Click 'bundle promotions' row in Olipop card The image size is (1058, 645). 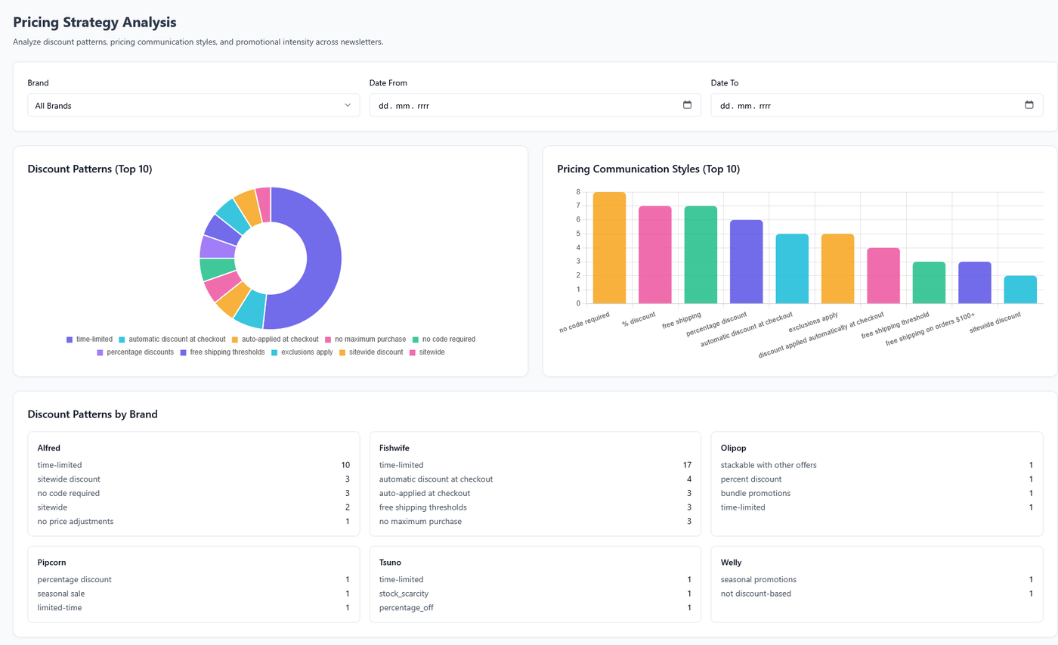point(877,493)
